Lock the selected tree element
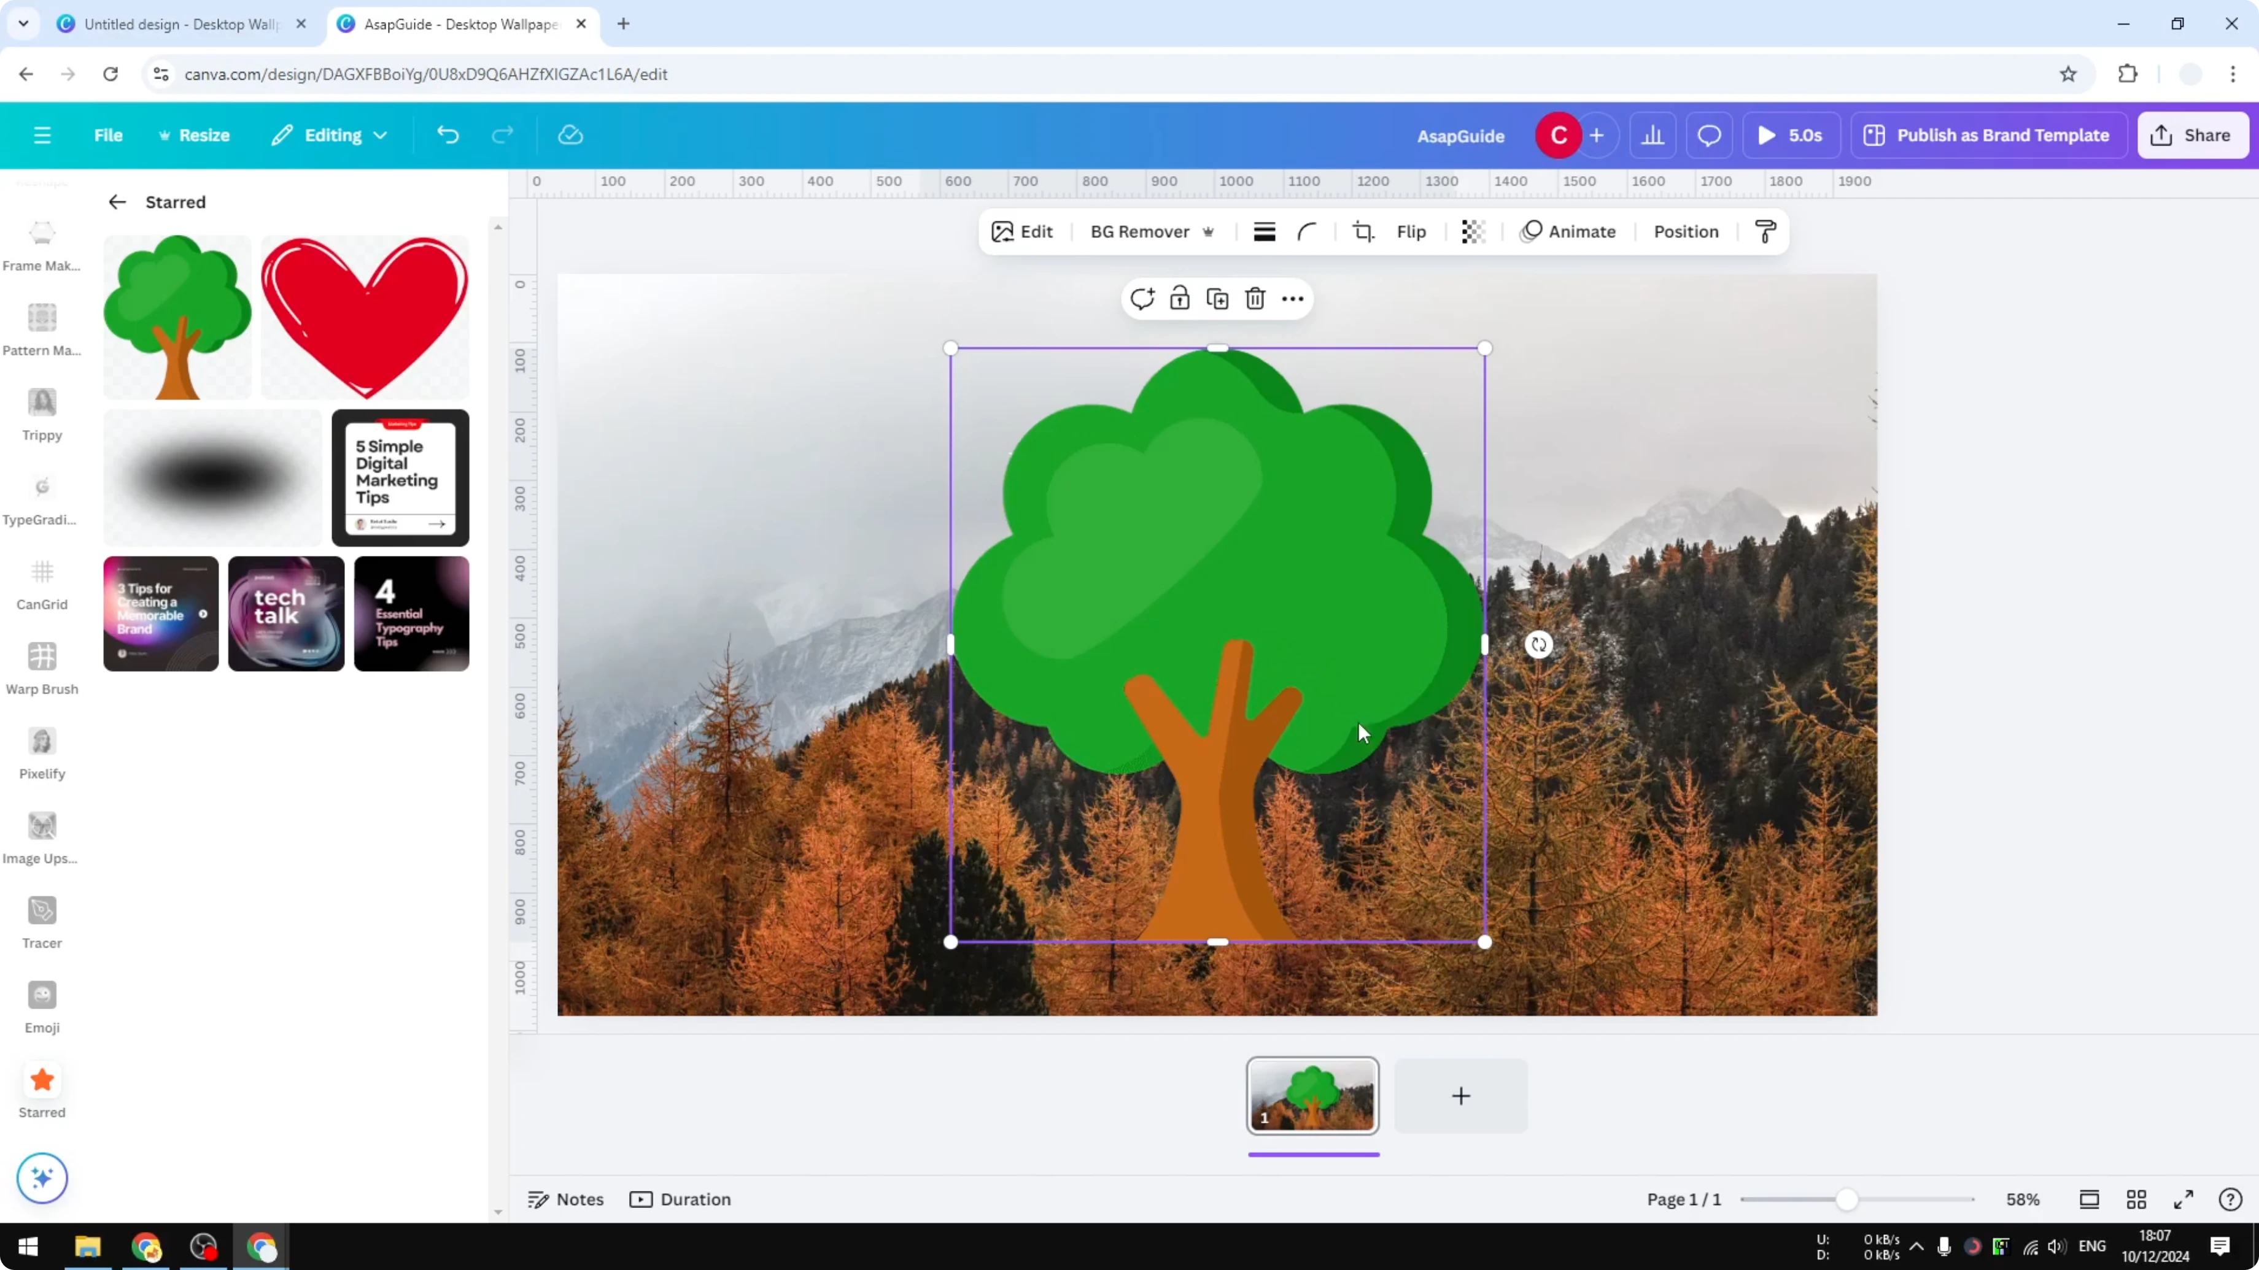The width and height of the screenshot is (2259, 1270). pos(1179,298)
